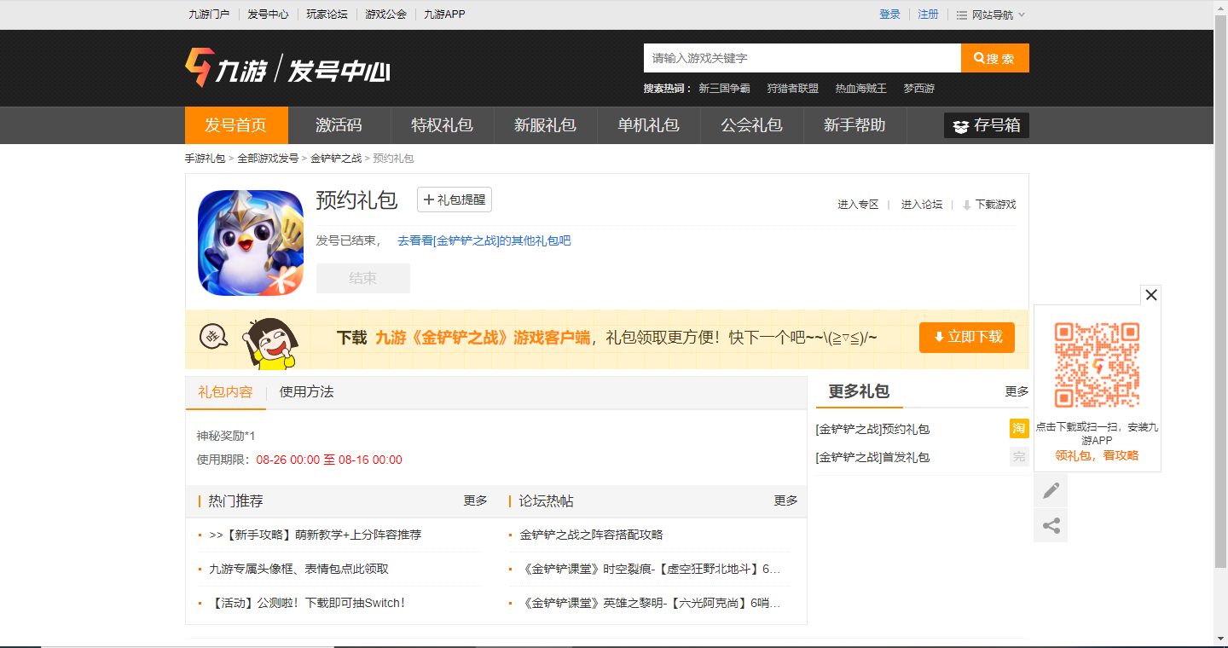
Task: Open the 激活码 navigation tab
Action: (x=339, y=125)
